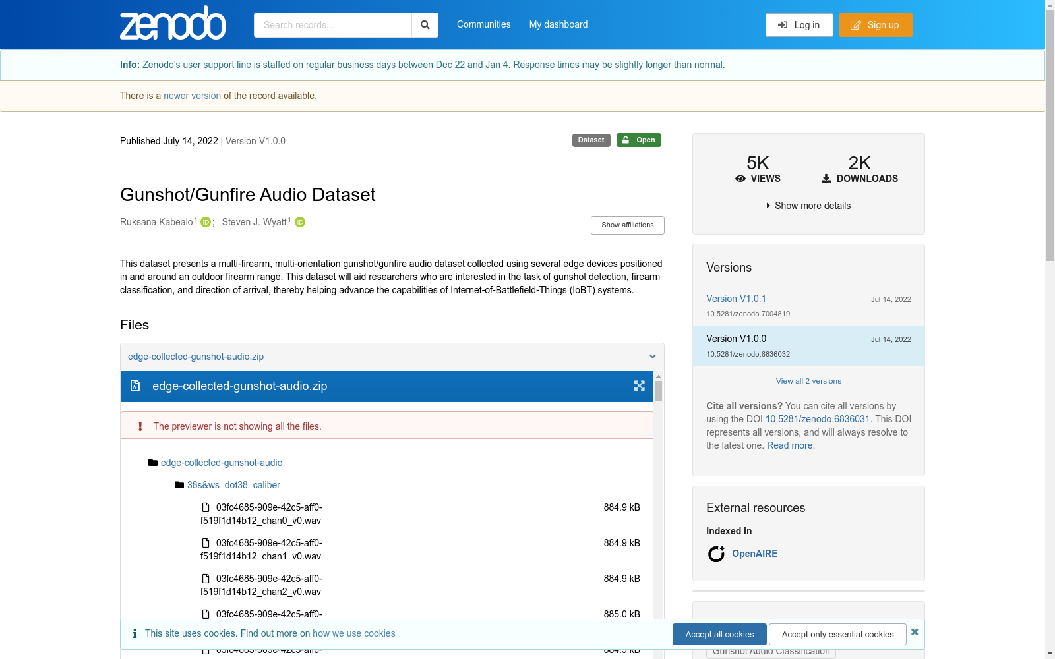Click the 38s&ws_dot38_caliber folder icon
Image resolution: width=1055 pixels, height=659 pixels.
coord(179,485)
